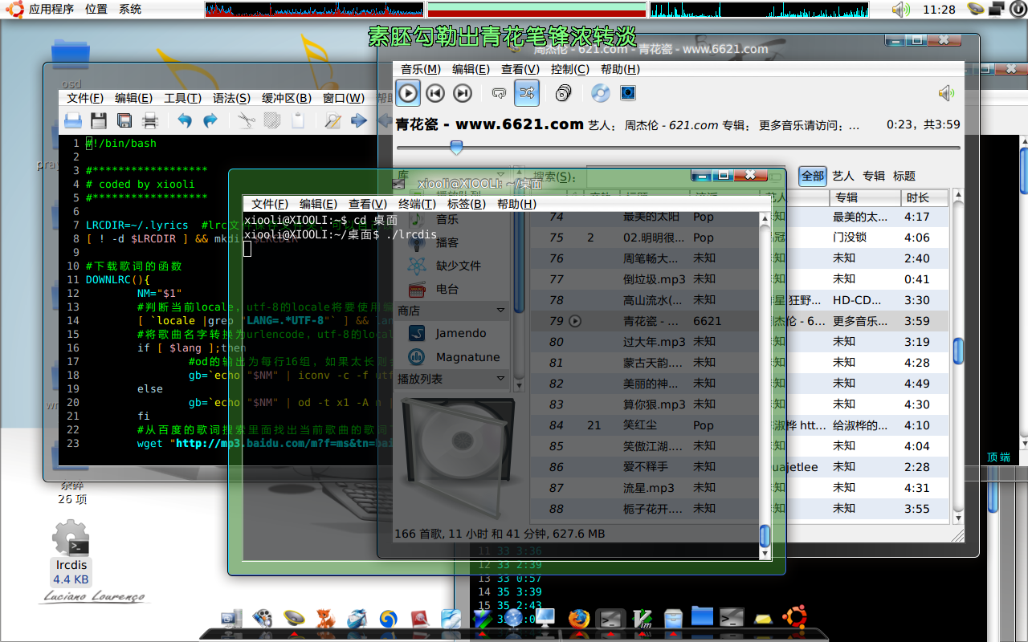Click the find next arrow in gVim toolbar
The image size is (1028, 642).
(358, 121)
